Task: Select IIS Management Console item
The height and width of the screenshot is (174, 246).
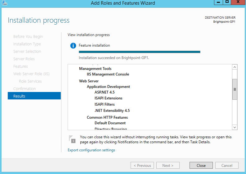Action: (x=108, y=74)
